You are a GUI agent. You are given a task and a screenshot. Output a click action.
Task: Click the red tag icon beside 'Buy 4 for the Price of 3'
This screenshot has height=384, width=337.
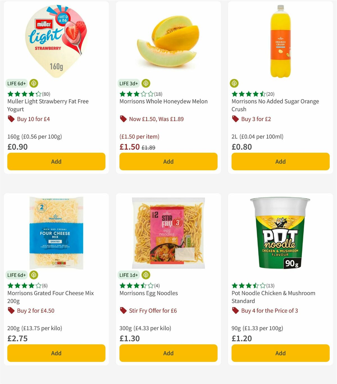click(x=235, y=311)
